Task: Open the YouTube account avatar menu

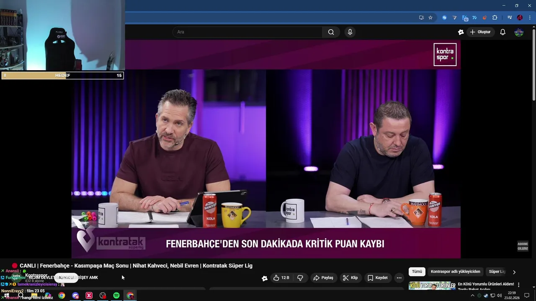Action: pyautogui.click(x=519, y=32)
